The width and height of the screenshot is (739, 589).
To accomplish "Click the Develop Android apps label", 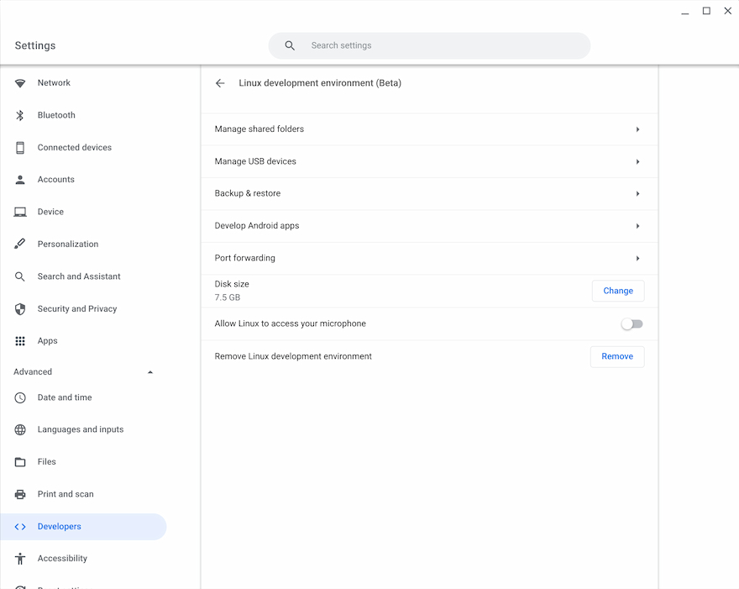I will coord(257,226).
